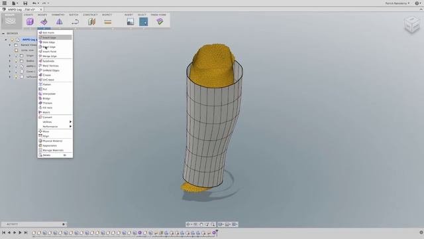Choose Subdivide from the menu
The width and height of the screenshot is (424, 239).
[55, 61]
